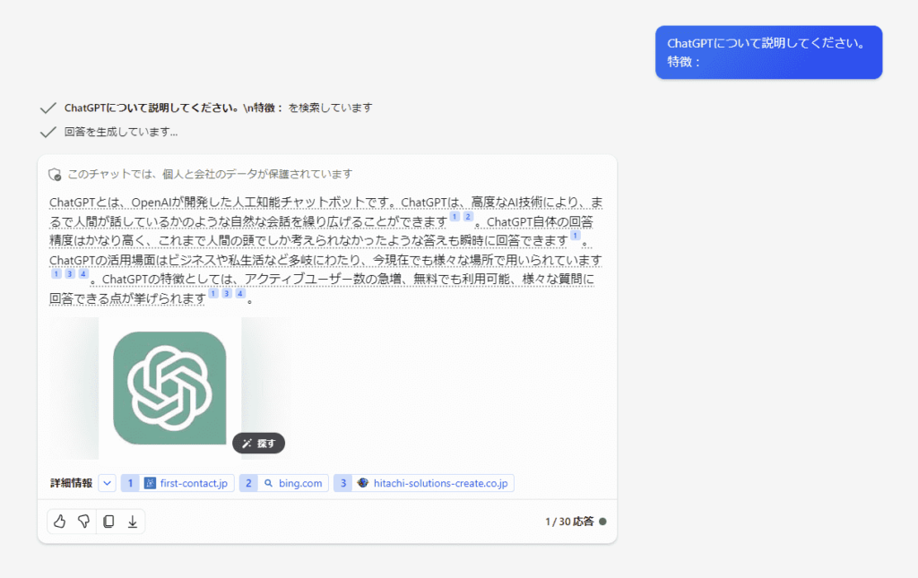Click the 1/30 応答 counter text
This screenshot has width=918, height=578.
point(569,522)
